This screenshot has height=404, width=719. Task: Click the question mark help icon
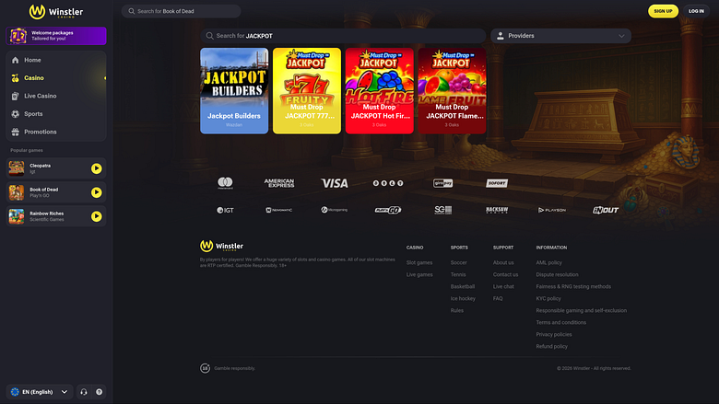coord(99,392)
